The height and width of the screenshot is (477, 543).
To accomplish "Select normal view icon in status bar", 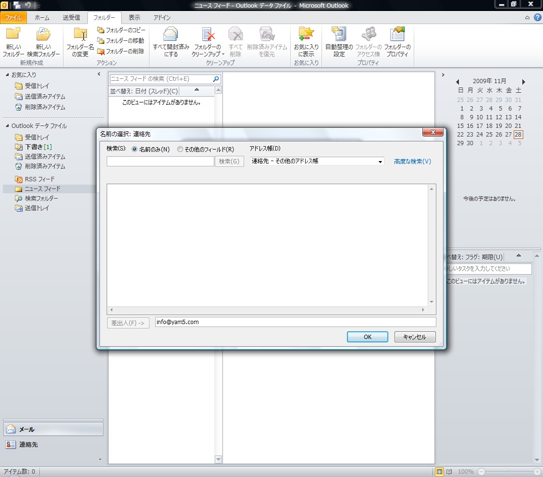I will pyautogui.click(x=440, y=472).
